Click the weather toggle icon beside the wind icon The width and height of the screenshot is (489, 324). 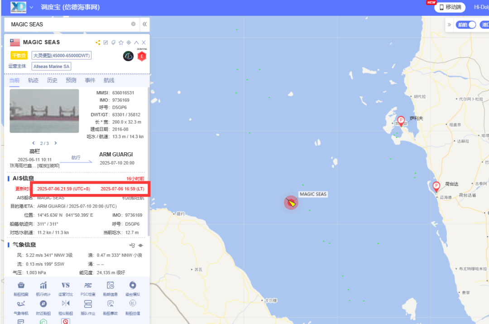point(141,245)
